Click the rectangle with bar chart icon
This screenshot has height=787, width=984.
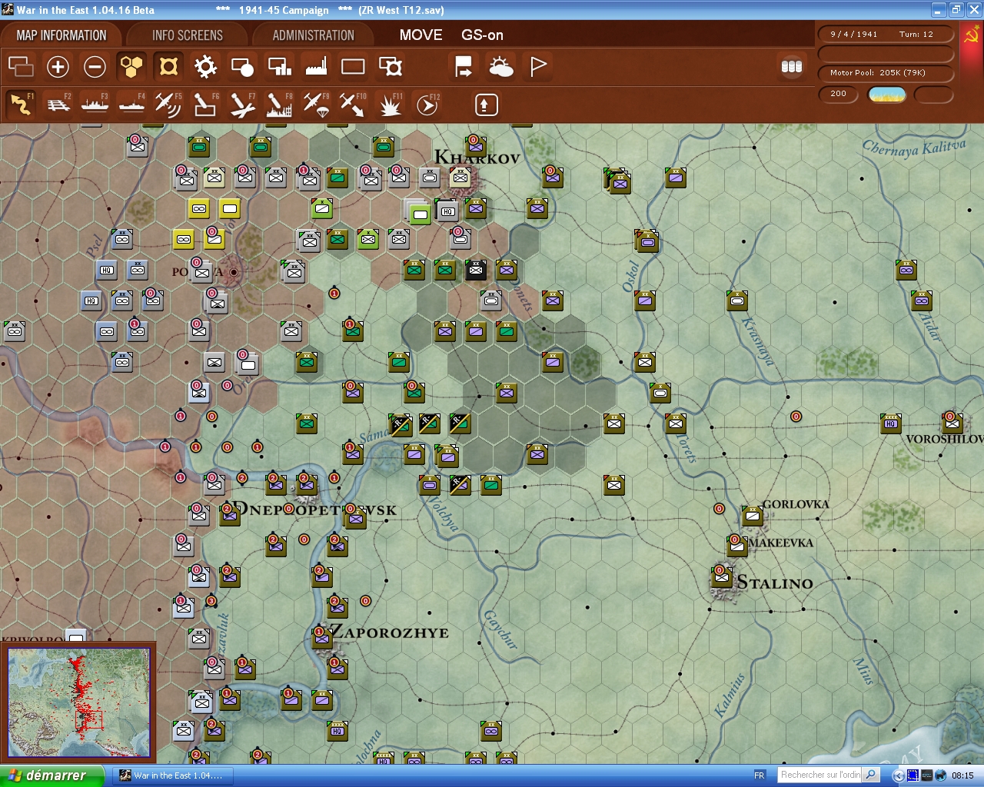(x=279, y=67)
